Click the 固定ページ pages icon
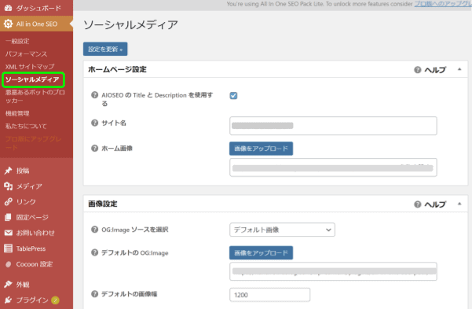Viewport: 472px width, 309px height. coord(9,217)
